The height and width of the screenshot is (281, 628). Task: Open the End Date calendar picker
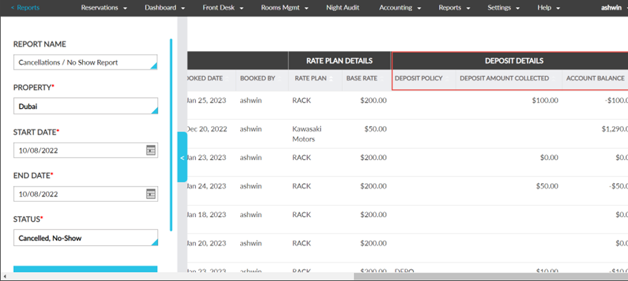tap(150, 194)
